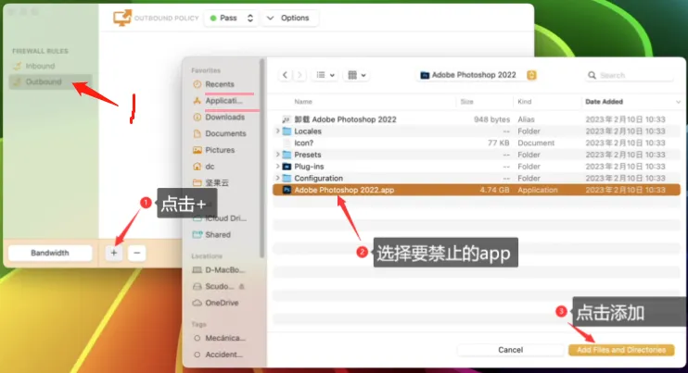688x373 pixels.
Task: Click the minus button to remove rule
Action: [x=136, y=253]
